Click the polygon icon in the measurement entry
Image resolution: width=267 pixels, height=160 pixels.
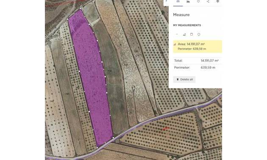click(x=175, y=44)
